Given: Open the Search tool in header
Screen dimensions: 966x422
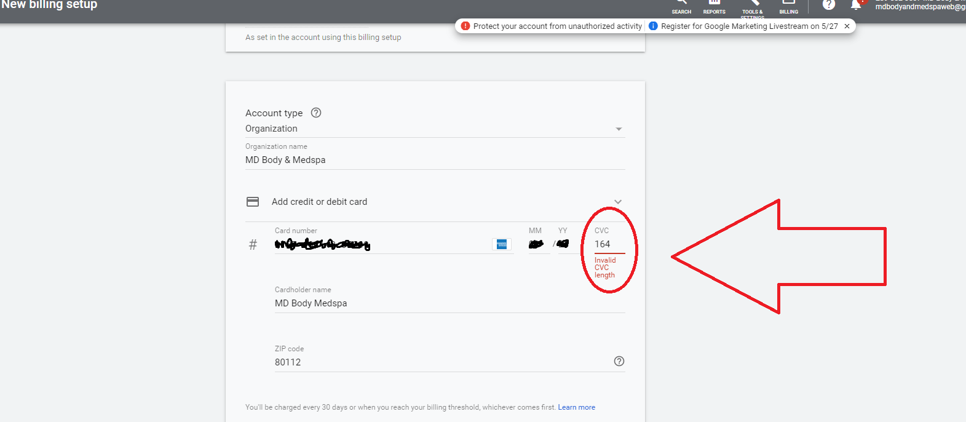Looking at the screenshot, I should point(681,6).
